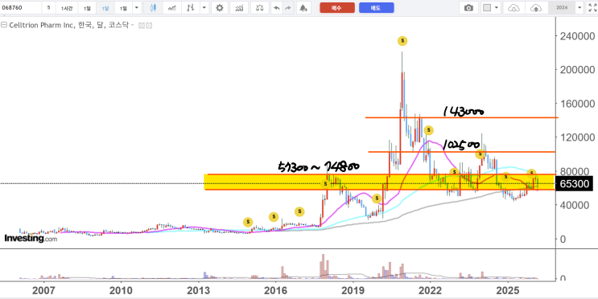Open the layout square dropdown arrow

tap(497, 7)
